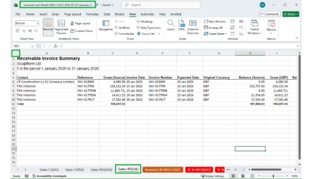
Task: Click Zoom to Selection
Action: tap(193, 27)
